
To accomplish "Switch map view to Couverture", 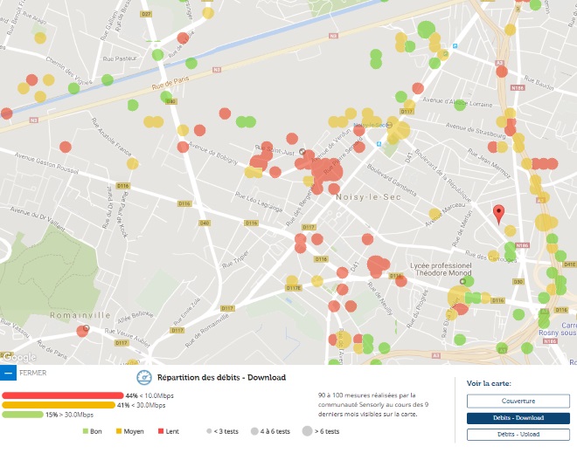I will [518, 402].
